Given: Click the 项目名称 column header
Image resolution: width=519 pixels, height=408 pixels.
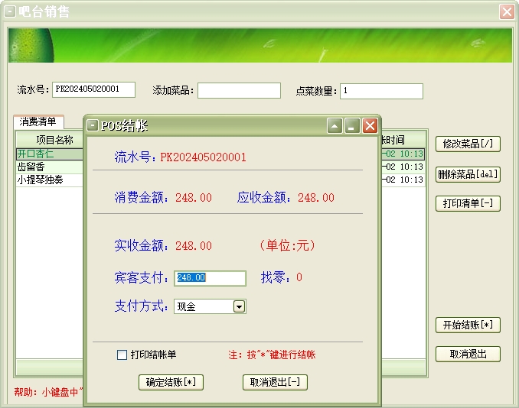Looking at the screenshot, I should point(54,140).
